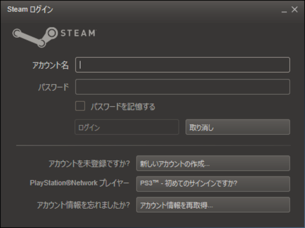Click the PlayStation®Network プレイヤー label
This screenshot has height=228, width=305.
(x=79, y=183)
